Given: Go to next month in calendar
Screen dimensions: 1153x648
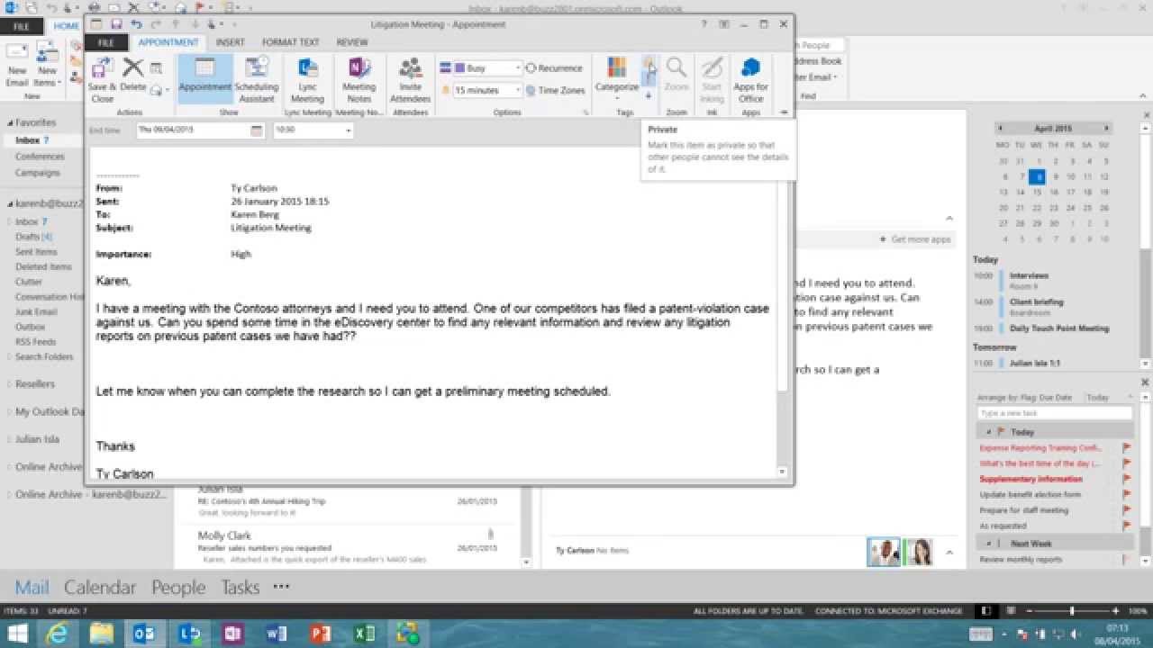Looking at the screenshot, I should click(1107, 129).
